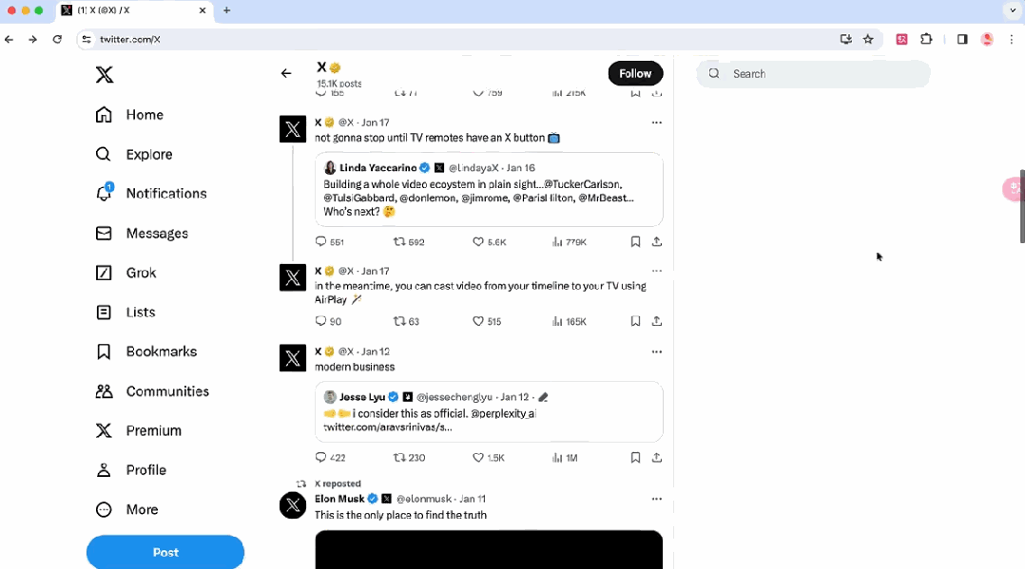Open Notifications from the sidebar

[x=151, y=194]
